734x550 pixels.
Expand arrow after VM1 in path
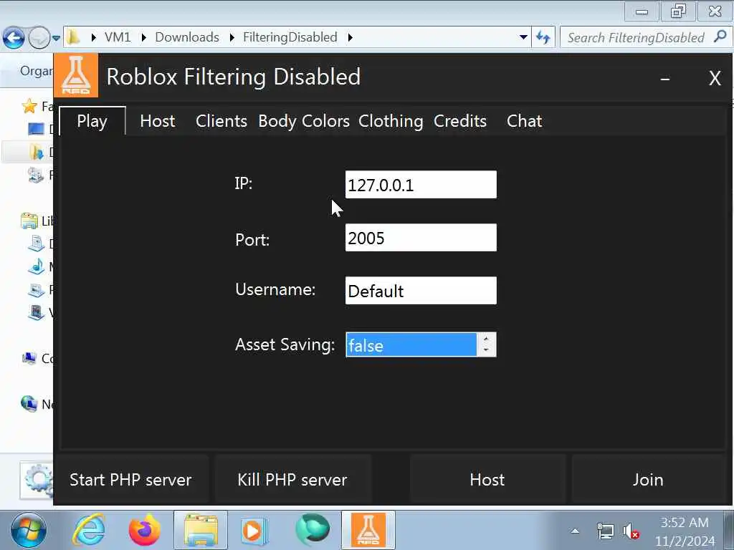(143, 37)
